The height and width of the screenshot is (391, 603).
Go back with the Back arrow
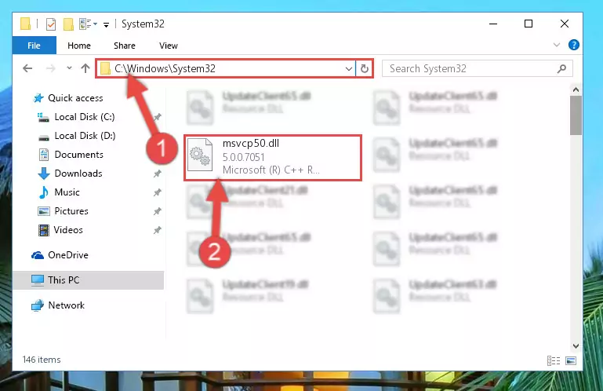click(x=27, y=68)
